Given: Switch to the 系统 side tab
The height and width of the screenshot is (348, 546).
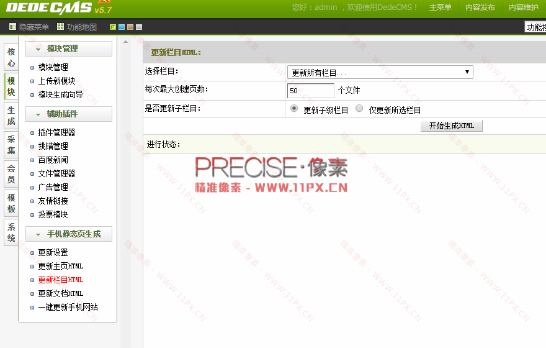Looking at the screenshot, I should tap(11, 232).
